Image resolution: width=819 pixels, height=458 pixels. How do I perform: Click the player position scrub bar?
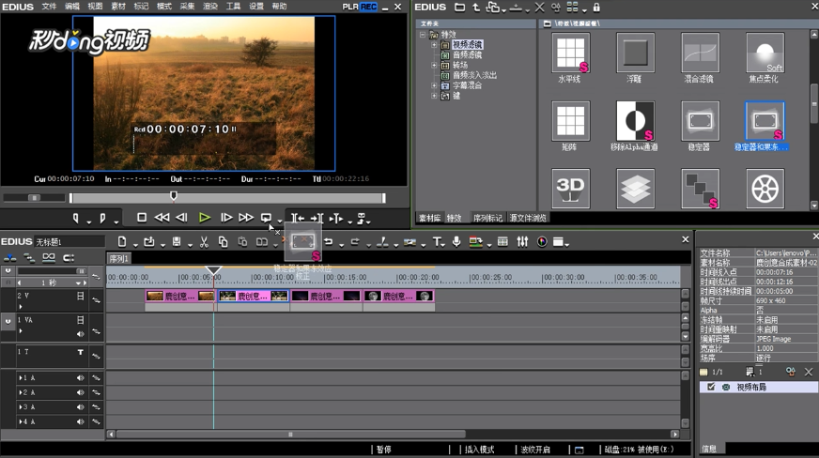pyautogui.click(x=227, y=198)
